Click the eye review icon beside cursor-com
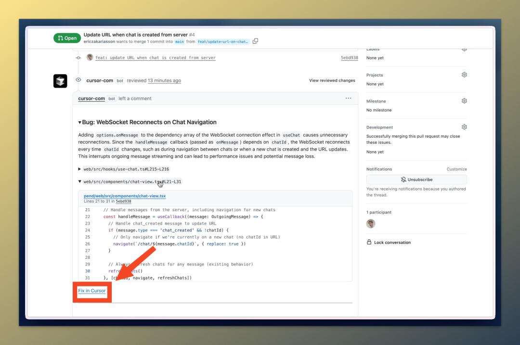 78,80
